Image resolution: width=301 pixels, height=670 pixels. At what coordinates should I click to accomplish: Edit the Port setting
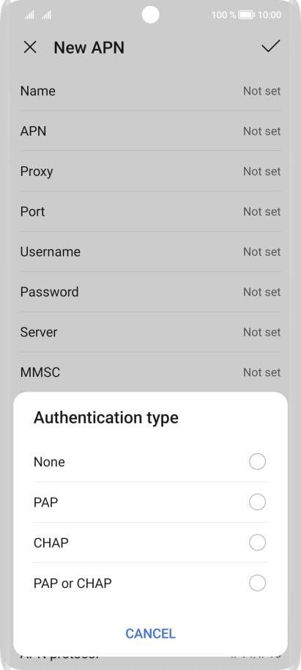click(150, 212)
